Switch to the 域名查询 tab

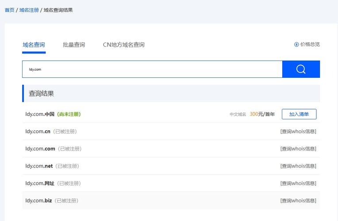click(34, 45)
